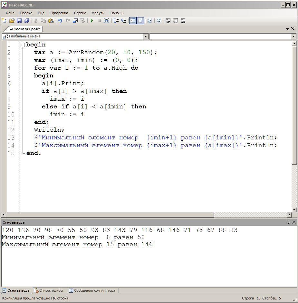The image size is (298, 303).
Task: Open the right-hand member list dropdown
Action: (x=293, y=36)
